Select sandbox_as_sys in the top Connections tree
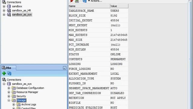 pyautogui.click(x=22, y=15)
